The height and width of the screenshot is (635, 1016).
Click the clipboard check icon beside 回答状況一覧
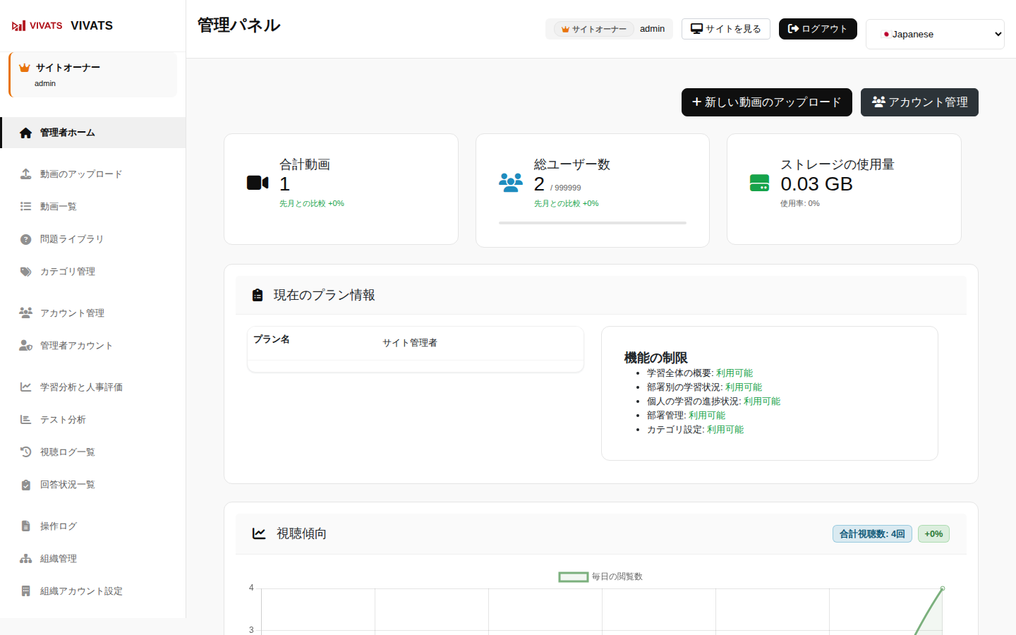(x=25, y=485)
